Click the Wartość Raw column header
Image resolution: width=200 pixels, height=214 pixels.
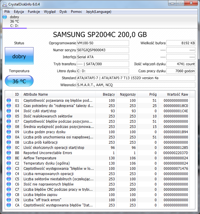[174, 94]
